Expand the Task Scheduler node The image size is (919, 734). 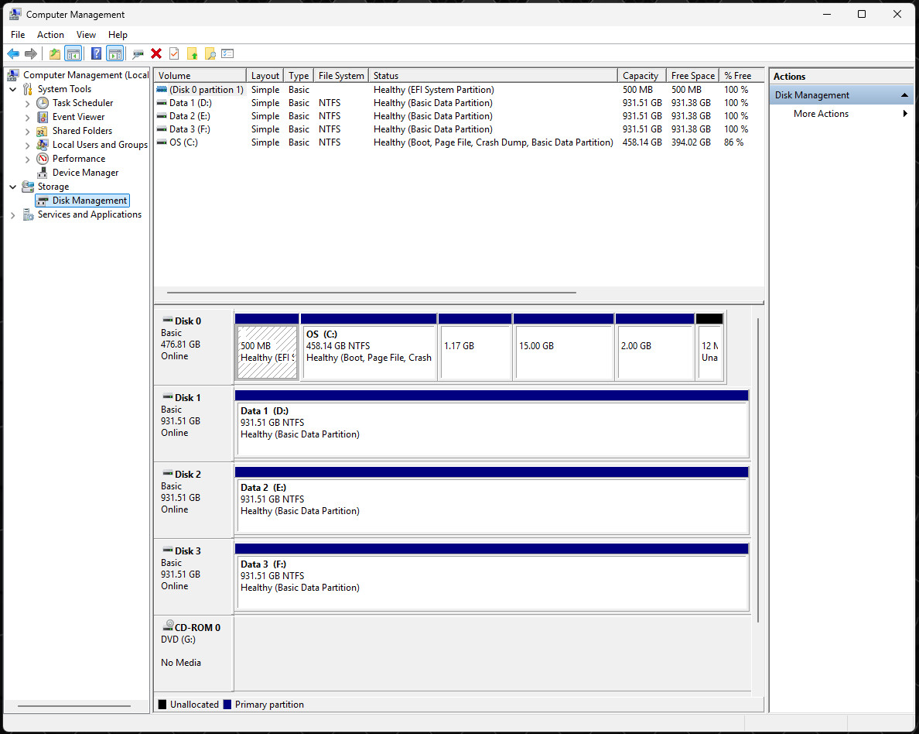click(27, 103)
